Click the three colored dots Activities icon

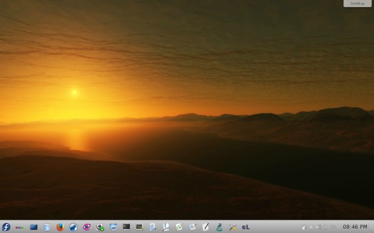click(x=19, y=227)
